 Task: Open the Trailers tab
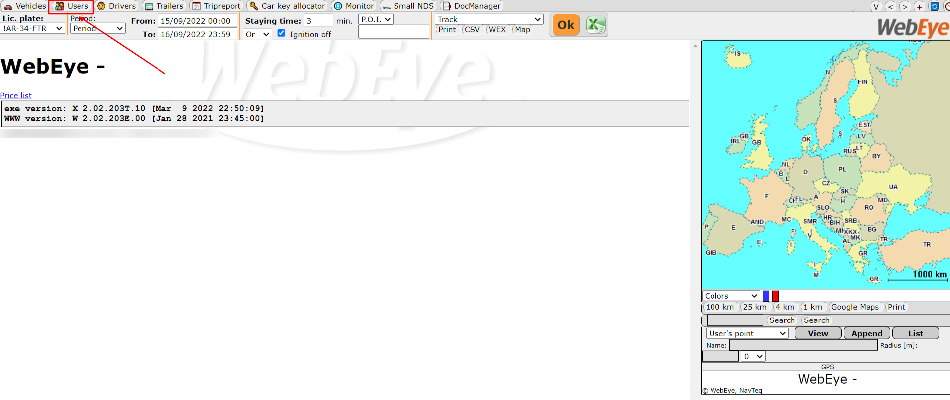[x=164, y=6]
